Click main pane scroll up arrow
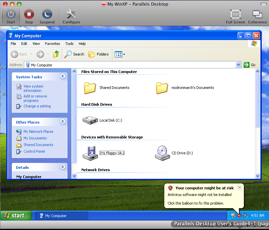This screenshot has width=269, height=230. pyautogui.click(x=257, y=71)
